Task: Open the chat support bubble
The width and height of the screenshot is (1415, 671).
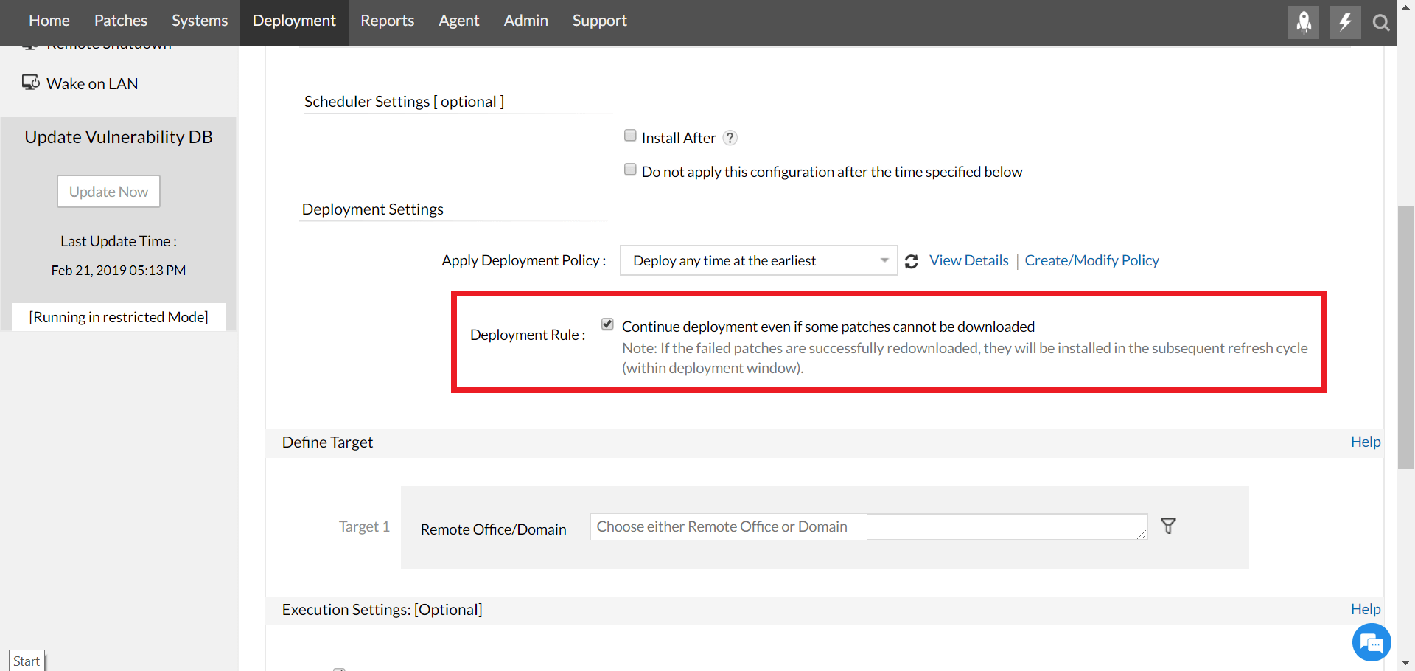Action: (x=1371, y=642)
